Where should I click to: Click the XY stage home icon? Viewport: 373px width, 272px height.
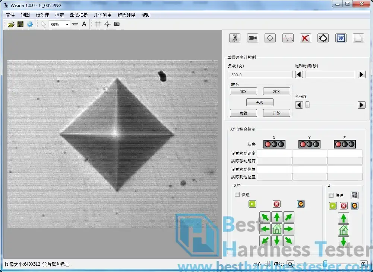276,229
